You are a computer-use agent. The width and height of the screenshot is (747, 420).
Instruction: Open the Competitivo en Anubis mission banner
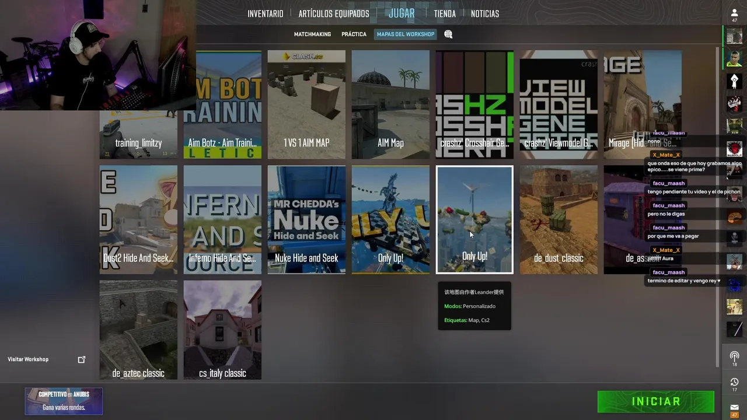[64, 401]
